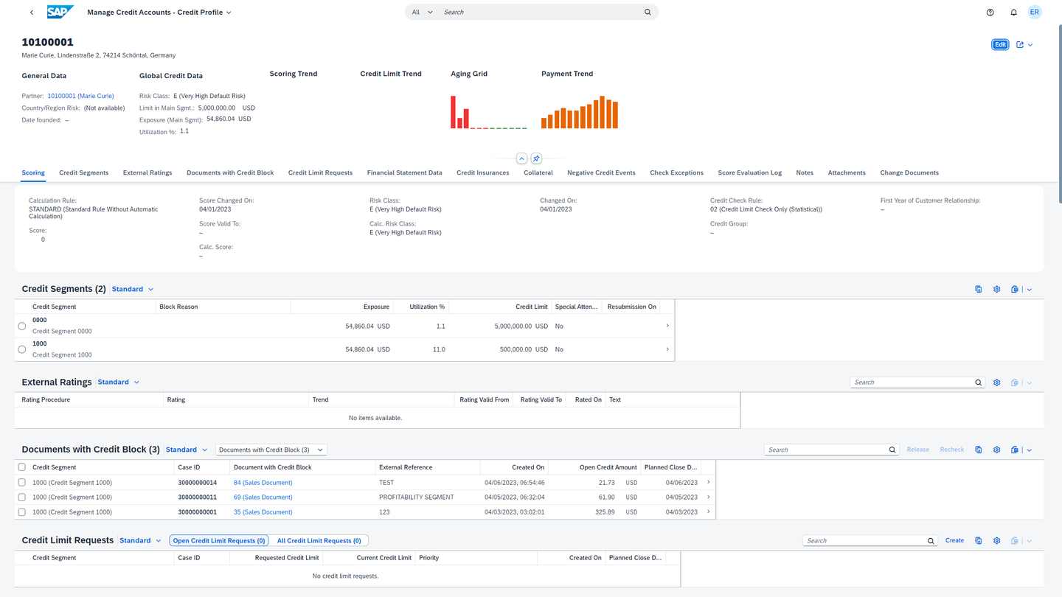Click Create in Credit Limit Requests
1062x597 pixels.
[x=954, y=541]
